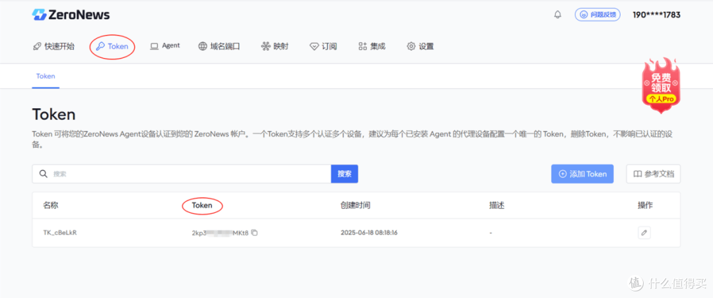Open the 参考文档 button
The image size is (713, 298).
(x=654, y=174)
